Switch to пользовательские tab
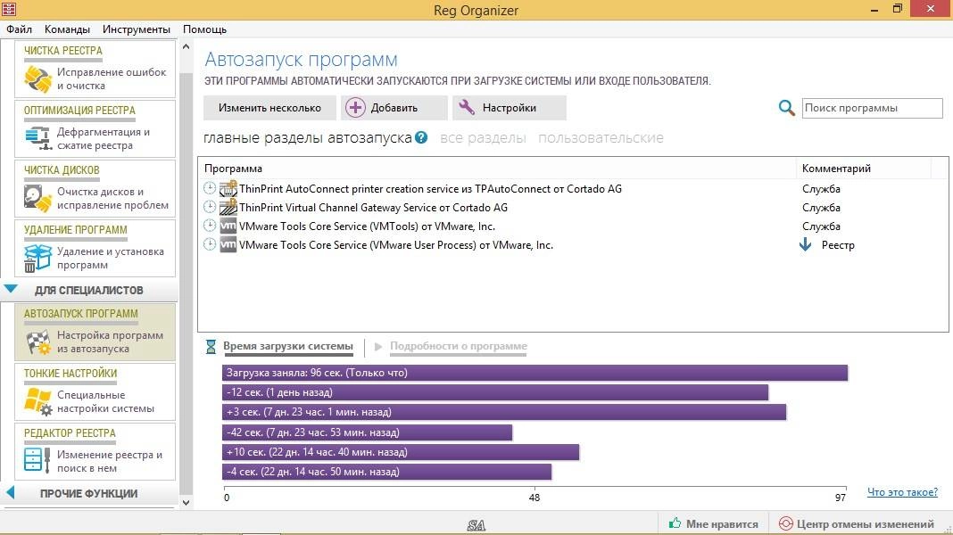The image size is (953, 535). point(601,138)
